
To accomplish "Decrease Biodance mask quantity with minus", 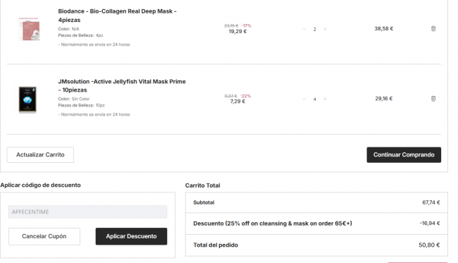I will coord(304,29).
